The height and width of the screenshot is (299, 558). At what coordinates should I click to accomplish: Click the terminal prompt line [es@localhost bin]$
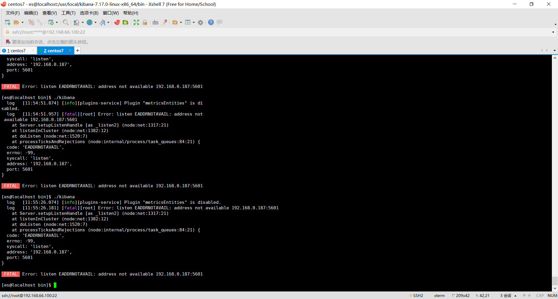point(26,285)
